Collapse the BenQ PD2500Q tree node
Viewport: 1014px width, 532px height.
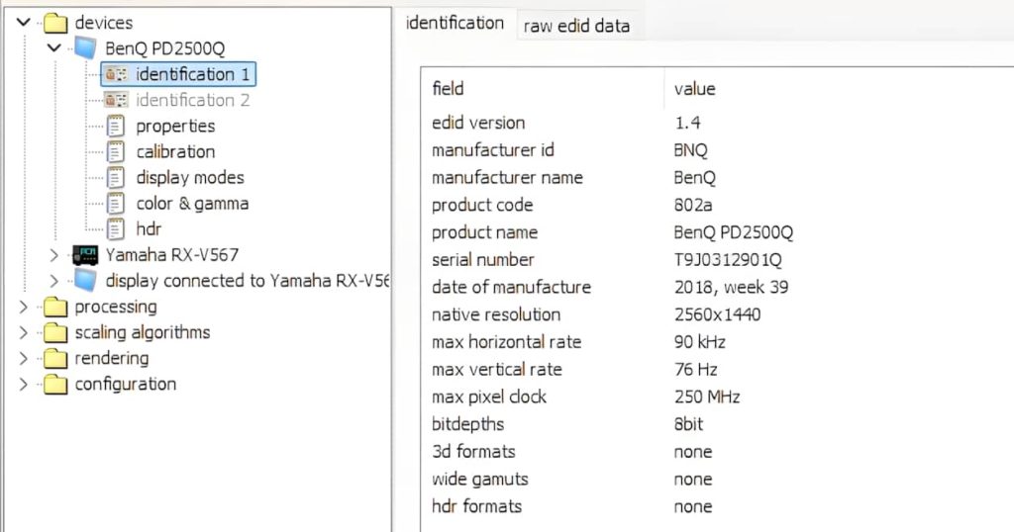pos(53,48)
